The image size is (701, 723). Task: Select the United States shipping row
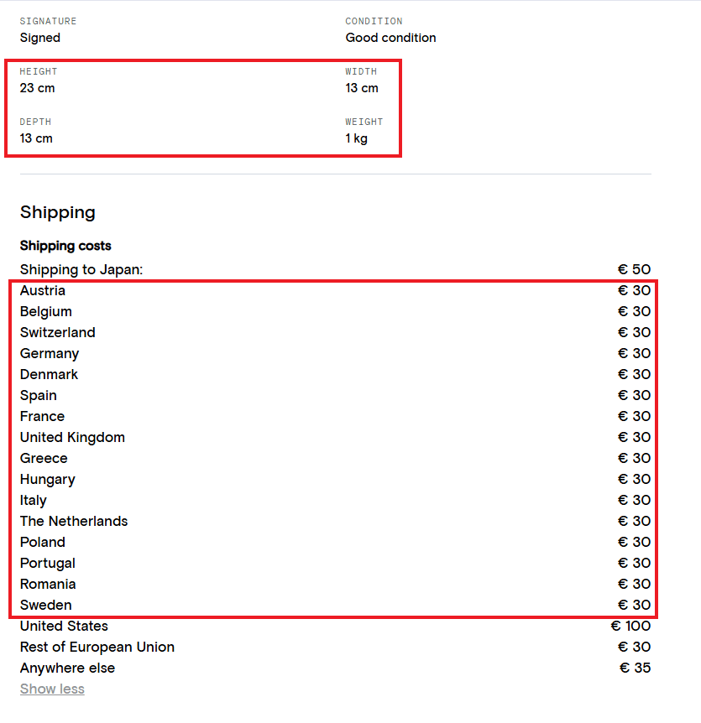coord(335,626)
